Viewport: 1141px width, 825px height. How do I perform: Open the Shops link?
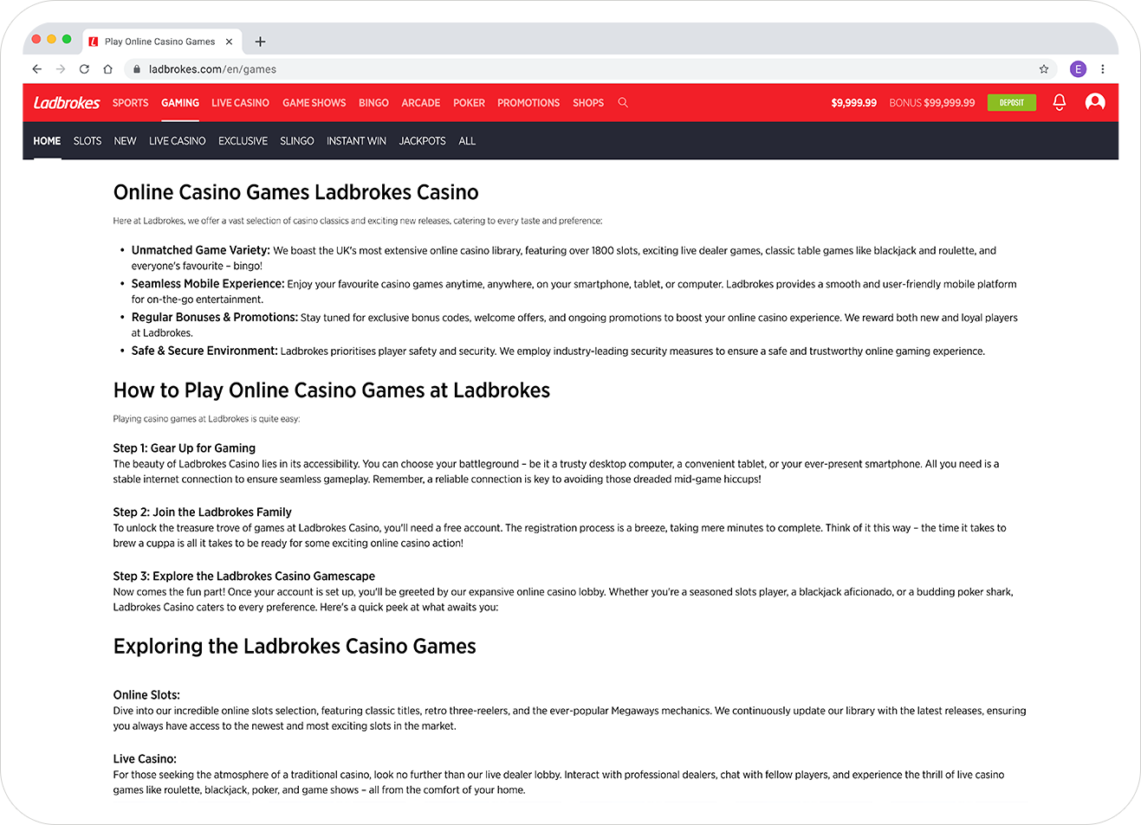588,103
